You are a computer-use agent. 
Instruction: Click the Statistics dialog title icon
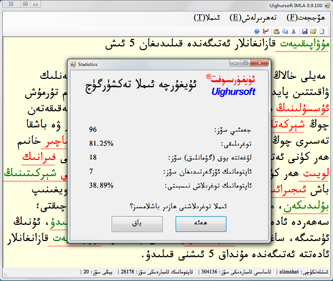click(x=73, y=64)
